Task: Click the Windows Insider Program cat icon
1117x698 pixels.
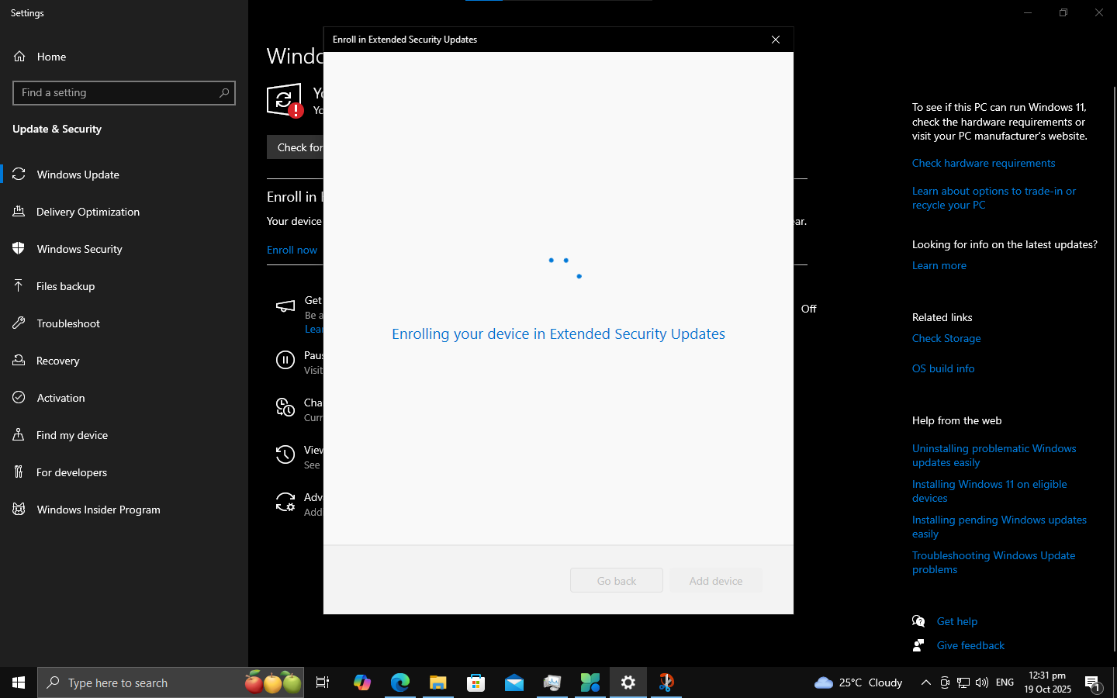Action: tap(19, 510)
